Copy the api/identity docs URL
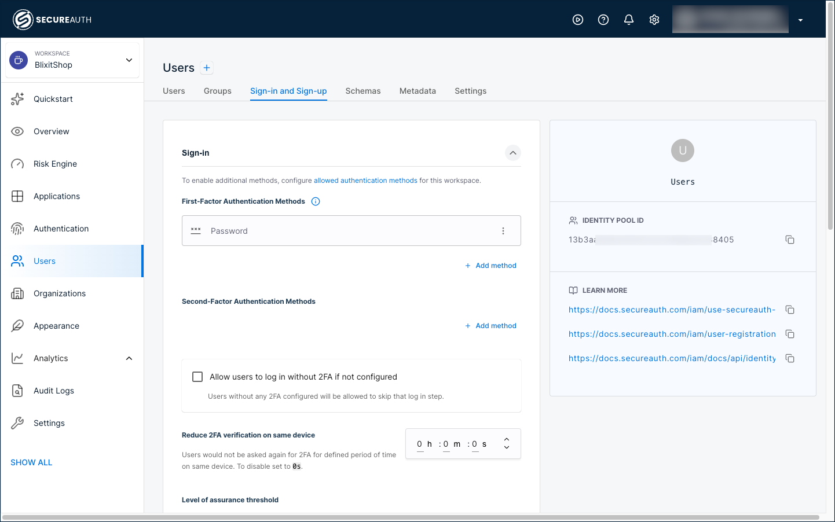 790,358
